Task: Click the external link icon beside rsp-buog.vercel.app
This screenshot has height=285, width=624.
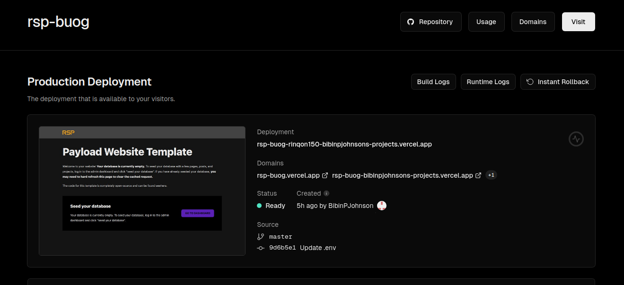Action: [325, 175]
